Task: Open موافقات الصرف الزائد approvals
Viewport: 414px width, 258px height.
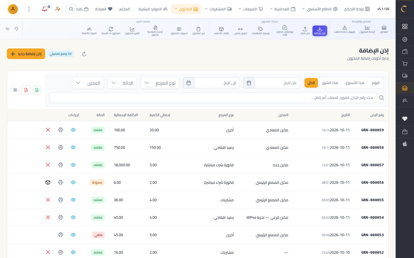Action: click(x=285, y=31)
